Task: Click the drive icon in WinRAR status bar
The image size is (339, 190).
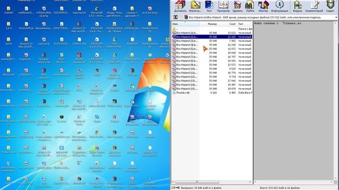Action: coord(173,188)
